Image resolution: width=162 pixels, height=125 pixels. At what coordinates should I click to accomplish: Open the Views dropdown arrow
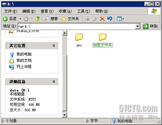(x=123, y=19)
